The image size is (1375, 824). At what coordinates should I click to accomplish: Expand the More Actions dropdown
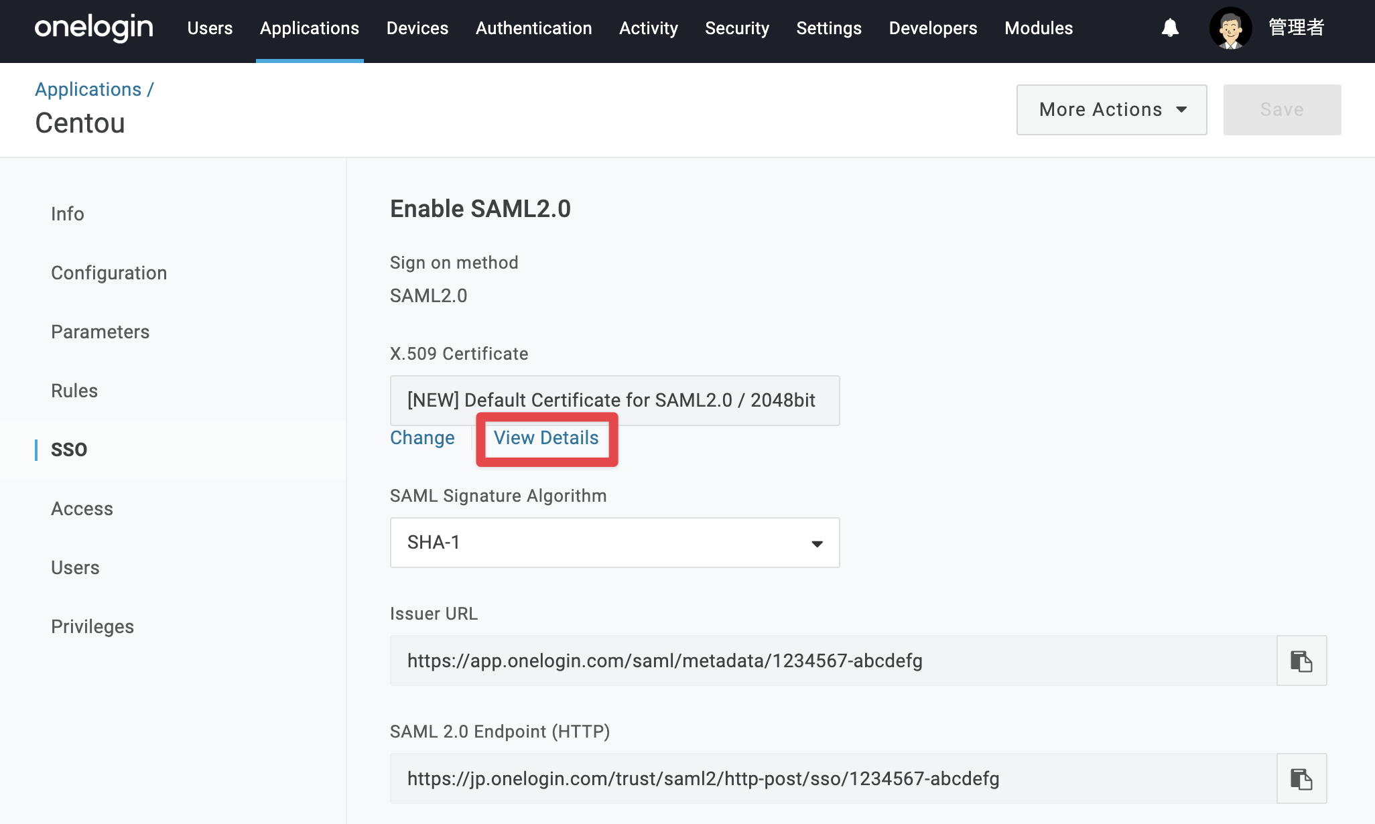pos(1112,110)
